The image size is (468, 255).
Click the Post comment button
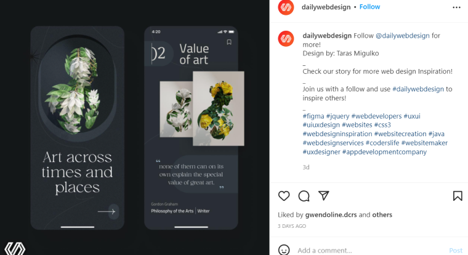(x=456, y=251)
